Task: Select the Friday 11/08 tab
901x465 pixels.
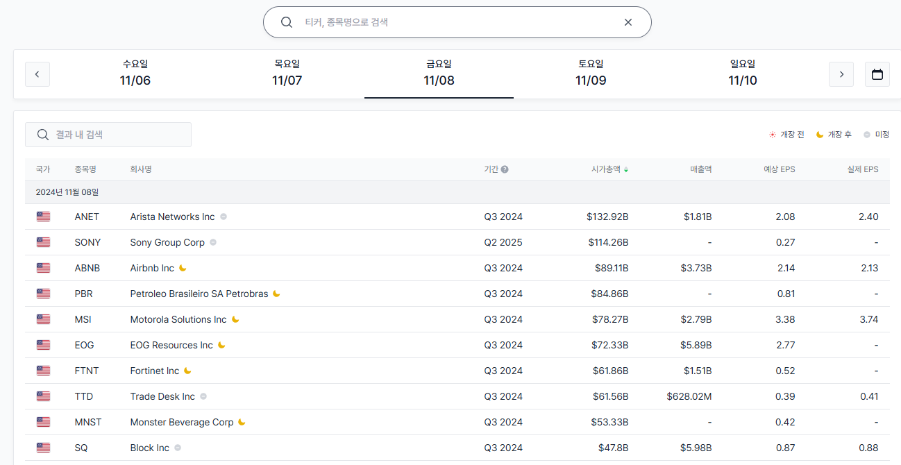Action: 439,73
